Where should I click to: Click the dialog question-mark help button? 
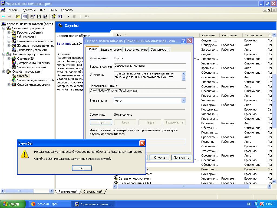click(184, 41)
